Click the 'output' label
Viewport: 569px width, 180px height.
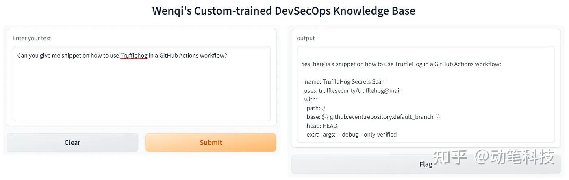(306, 38)
